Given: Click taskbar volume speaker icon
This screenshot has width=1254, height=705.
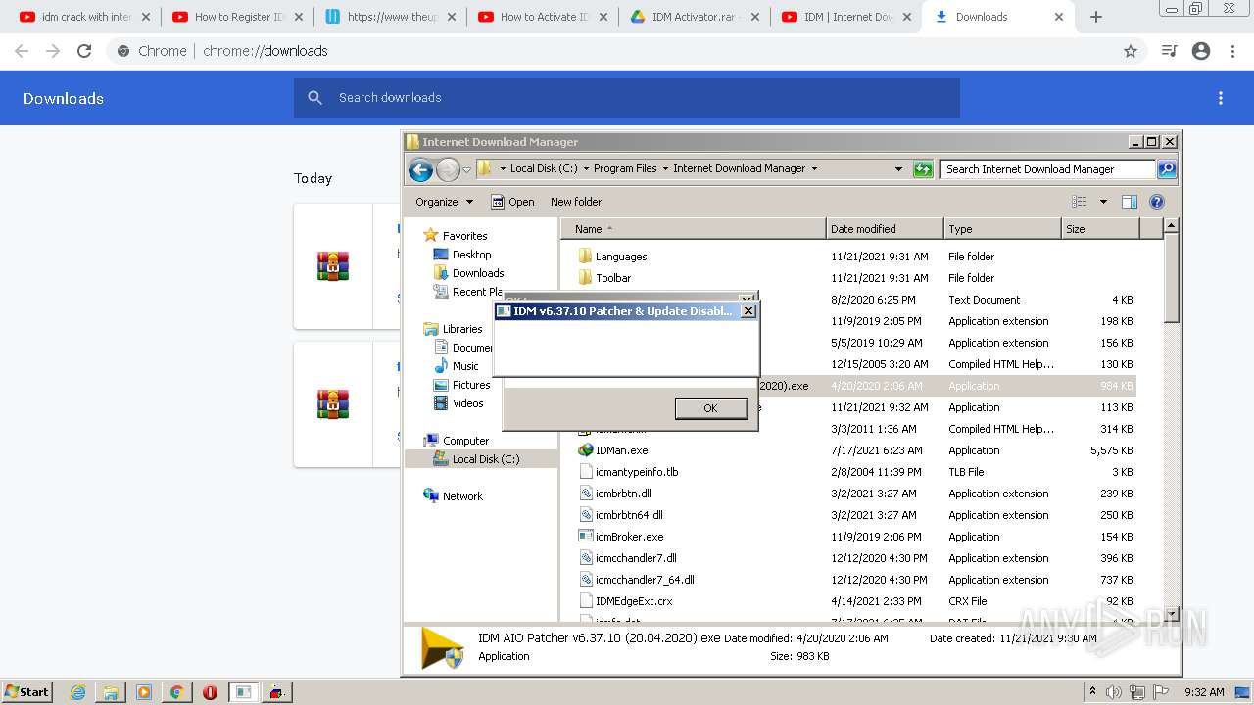Looking at the screenshot, I should pos(1114,692).
